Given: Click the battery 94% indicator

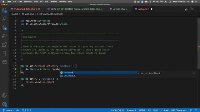Looking at the screenshot, I should click(164, 2).
